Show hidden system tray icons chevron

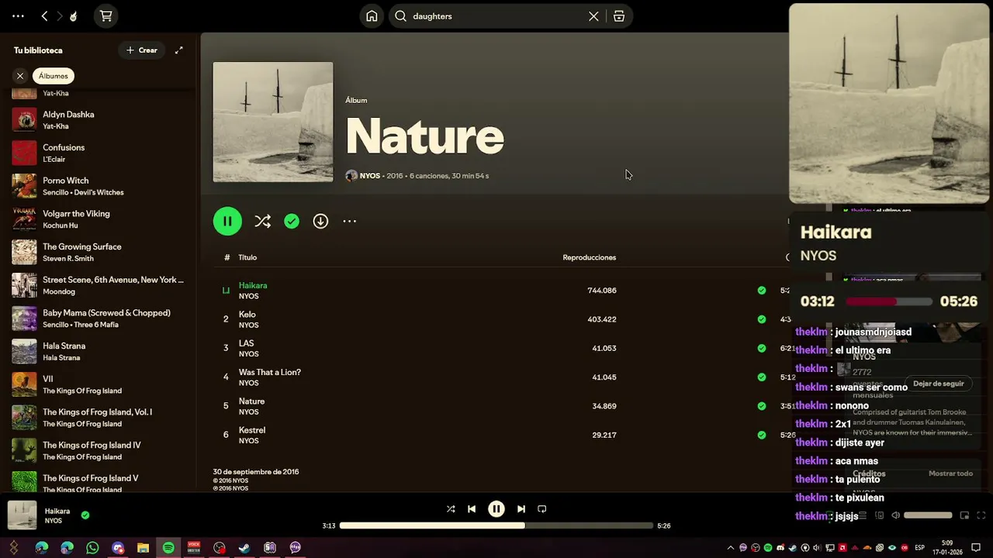pyautogui.click(x=730, y=548)
